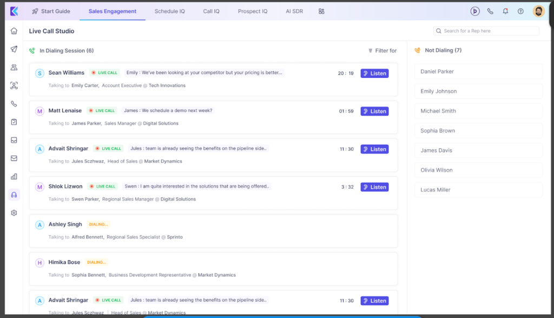554x318 pixels.
Task: Open the Filter for dropdown
Action: point(382,51)
